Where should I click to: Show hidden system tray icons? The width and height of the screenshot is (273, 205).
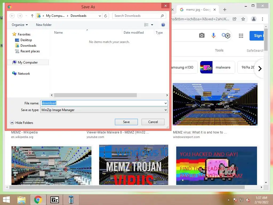point(228,200)
